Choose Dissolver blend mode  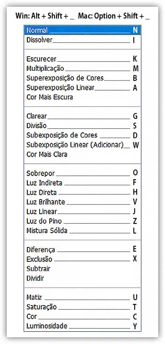point(82,40)
